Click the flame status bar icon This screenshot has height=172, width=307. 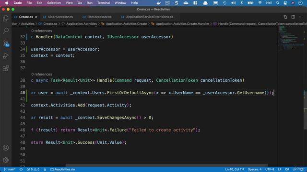[45, 169]
